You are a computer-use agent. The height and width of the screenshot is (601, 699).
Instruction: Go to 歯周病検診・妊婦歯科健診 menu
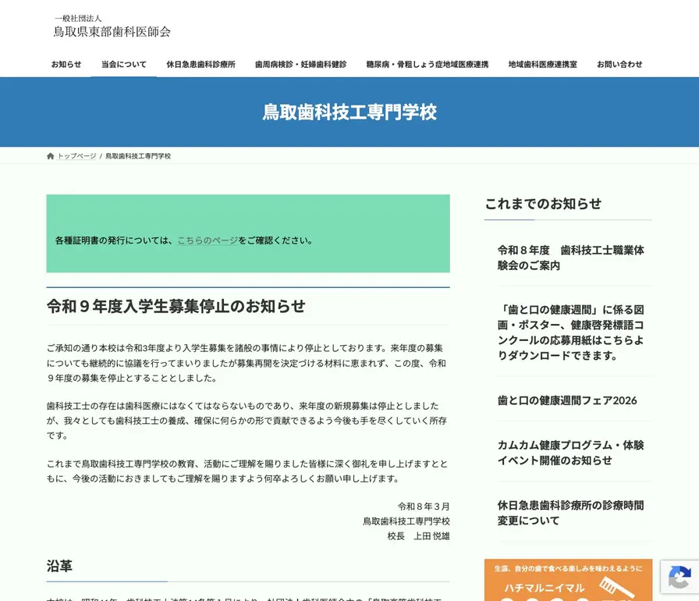(301, 64)
